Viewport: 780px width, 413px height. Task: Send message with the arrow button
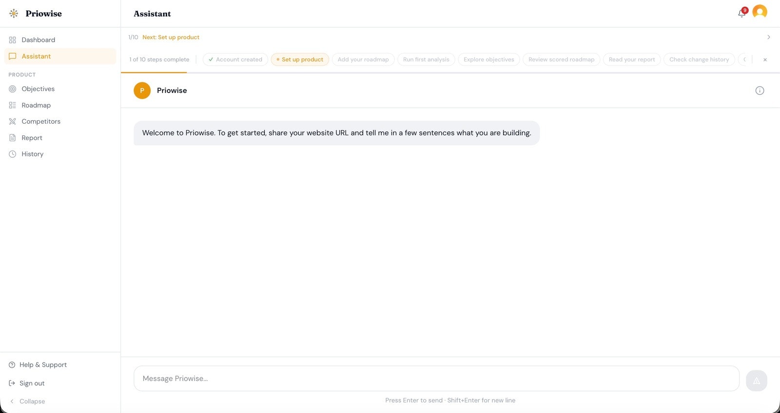(x=757, y=381)
